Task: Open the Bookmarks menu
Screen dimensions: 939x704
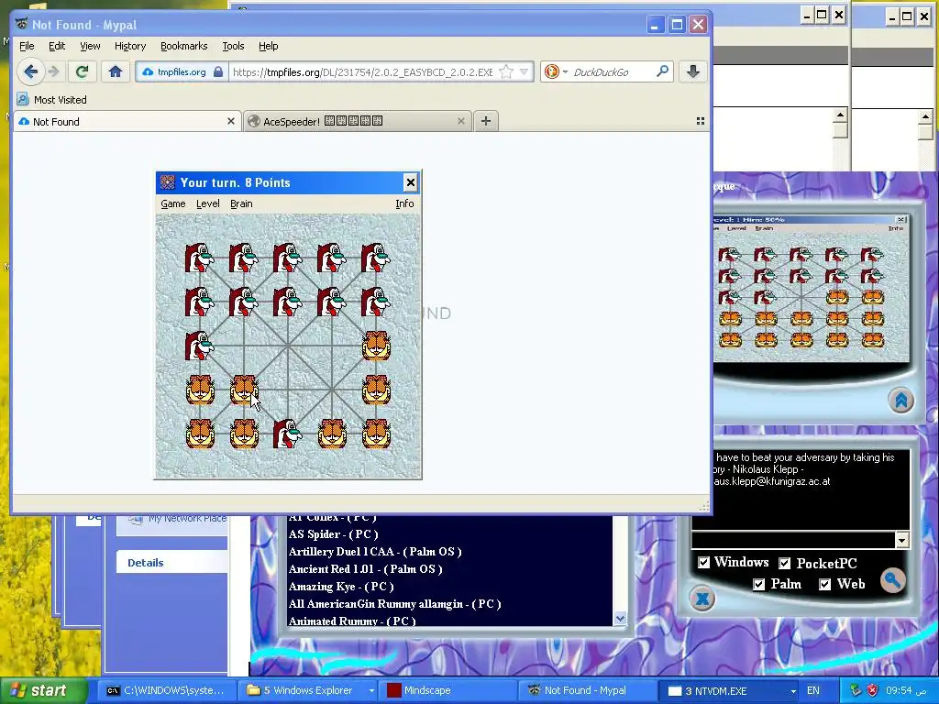Action: point(183,46)
